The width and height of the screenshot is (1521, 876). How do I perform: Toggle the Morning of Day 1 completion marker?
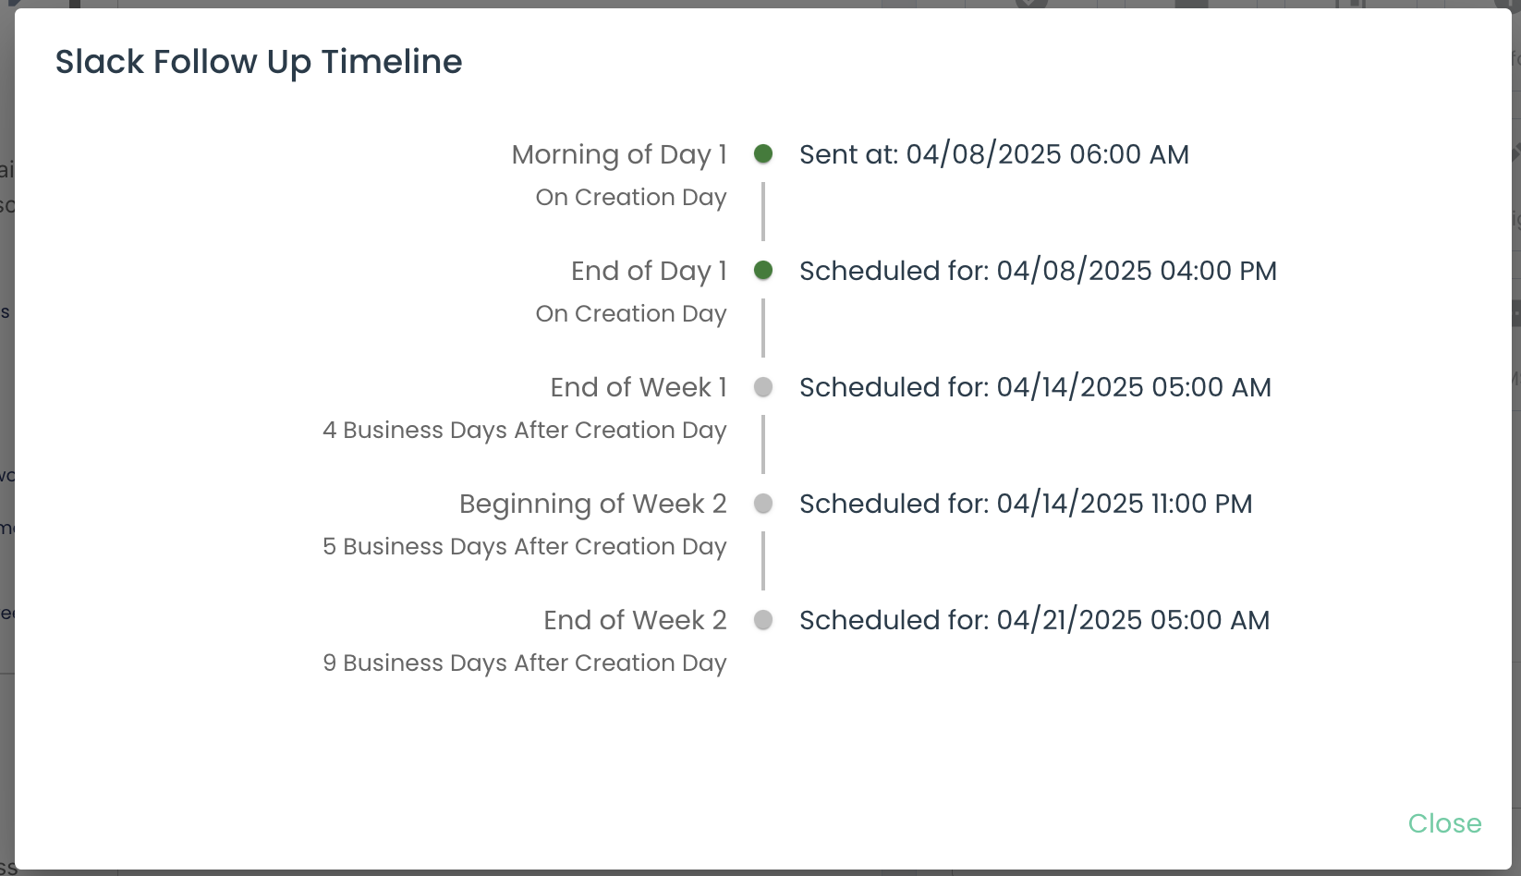(763, 154)
